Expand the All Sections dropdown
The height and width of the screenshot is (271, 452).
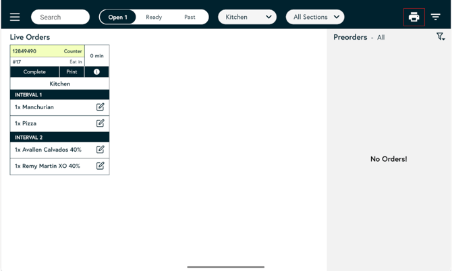(x=315, y=17)
